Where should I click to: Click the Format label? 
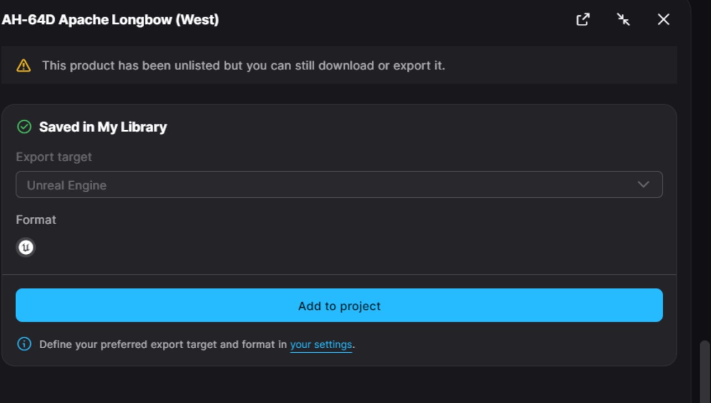(x=36, y=220)
